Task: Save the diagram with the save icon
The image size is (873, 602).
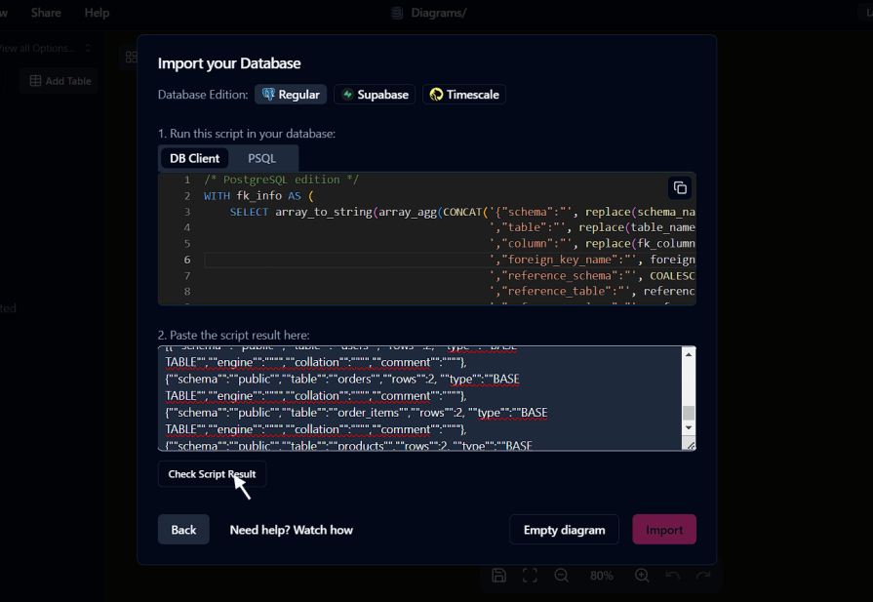Action: 498,576
